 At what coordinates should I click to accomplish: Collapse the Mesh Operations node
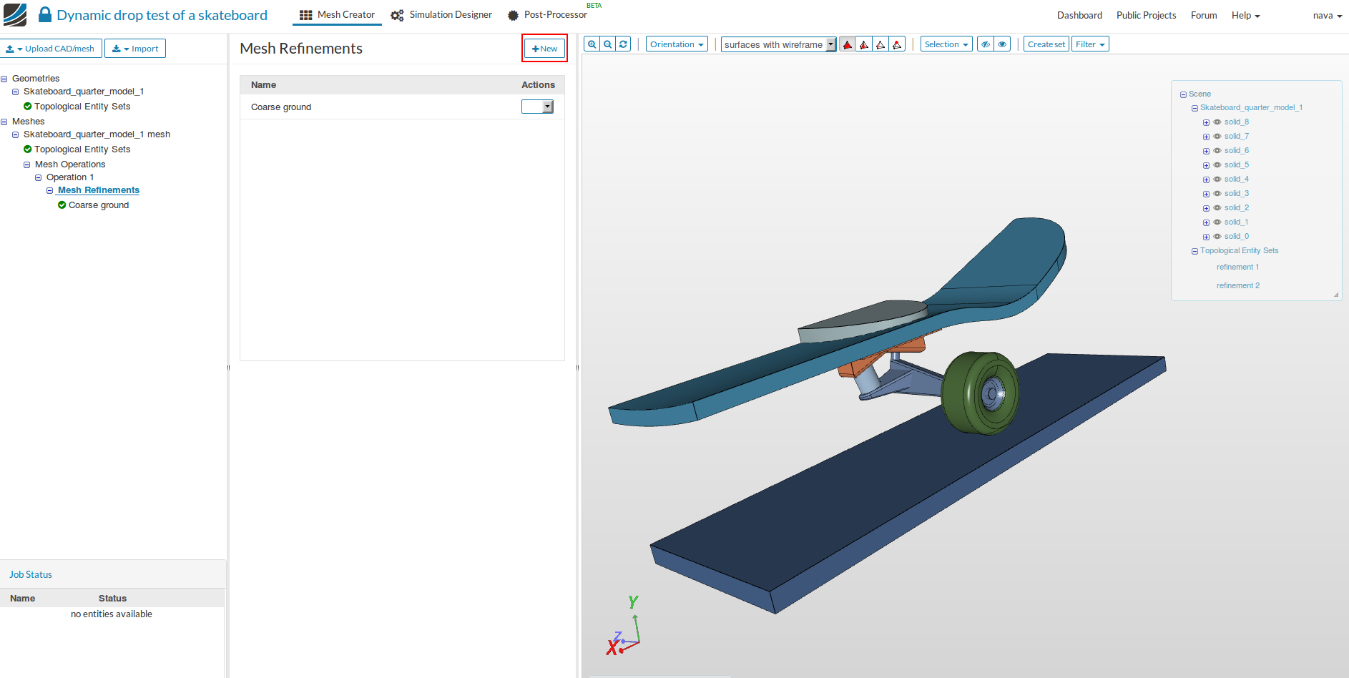(27, 164)
